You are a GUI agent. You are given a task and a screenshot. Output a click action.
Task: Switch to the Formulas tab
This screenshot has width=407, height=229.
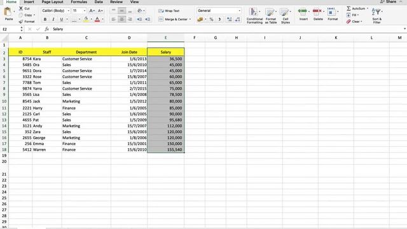point(79,2)
